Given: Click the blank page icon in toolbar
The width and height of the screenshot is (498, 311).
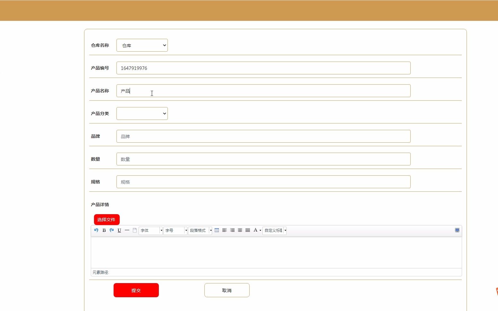Looking at the screenshot, I should tap(135, 230).
